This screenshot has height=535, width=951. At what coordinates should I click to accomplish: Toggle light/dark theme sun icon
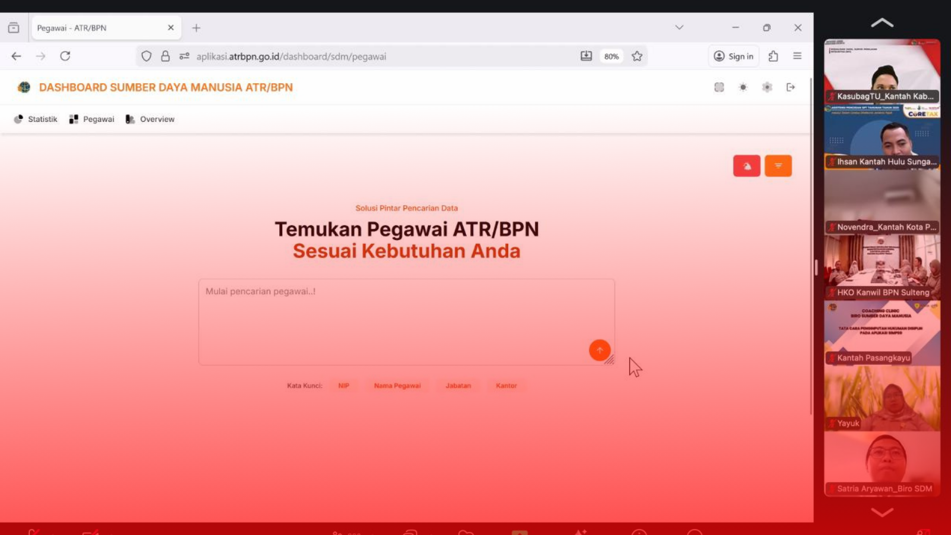click(x=743, y=87)
